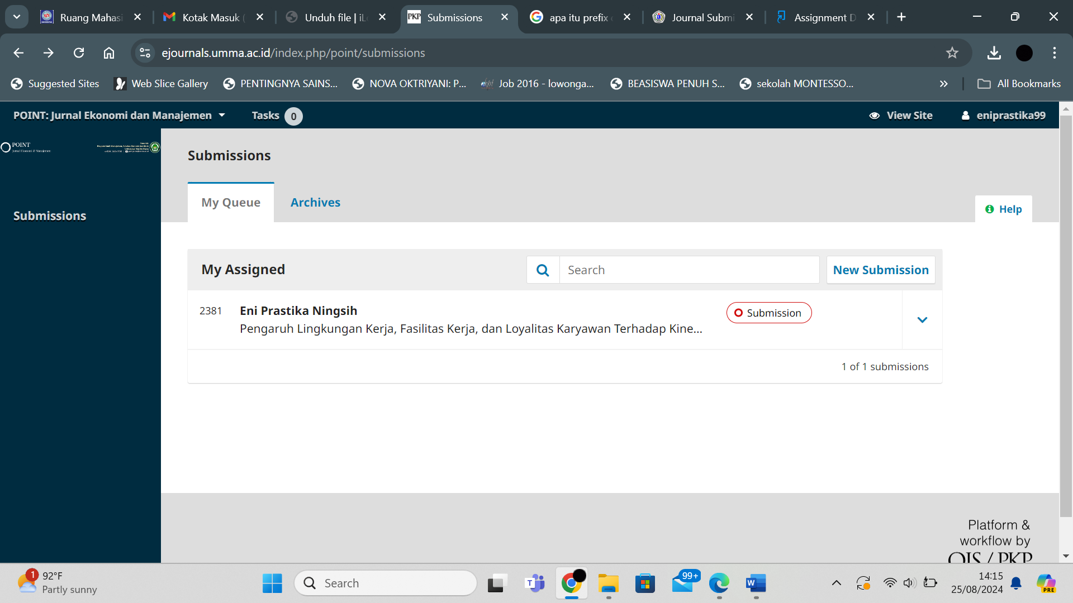The image size is (1073, 603).
Task: Open Chrome from the taskbar
Action: coord(572,583)
